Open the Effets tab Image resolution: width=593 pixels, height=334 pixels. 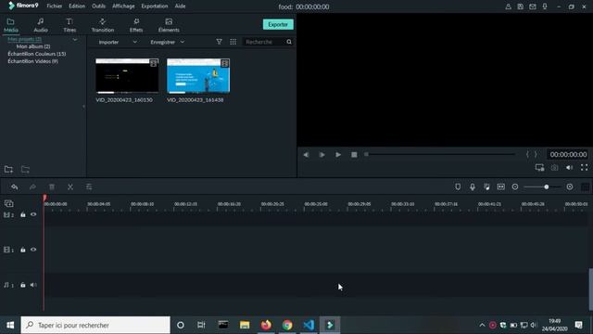click(136, 25)
